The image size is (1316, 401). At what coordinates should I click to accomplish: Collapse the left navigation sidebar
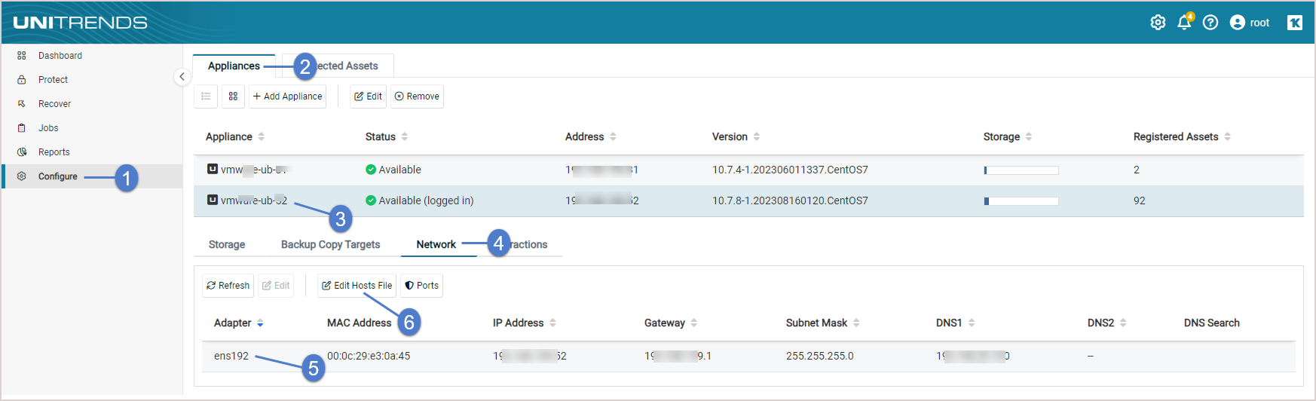tap(182, 77)
